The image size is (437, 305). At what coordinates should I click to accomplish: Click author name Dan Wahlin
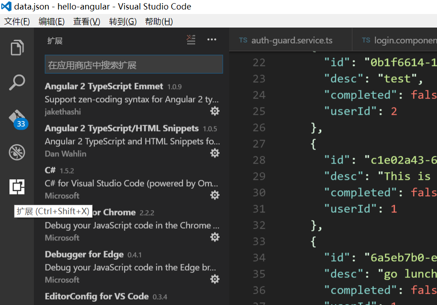(x=66, y=154)
